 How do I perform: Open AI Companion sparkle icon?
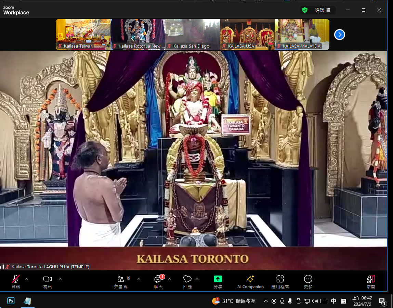point(250,279)
